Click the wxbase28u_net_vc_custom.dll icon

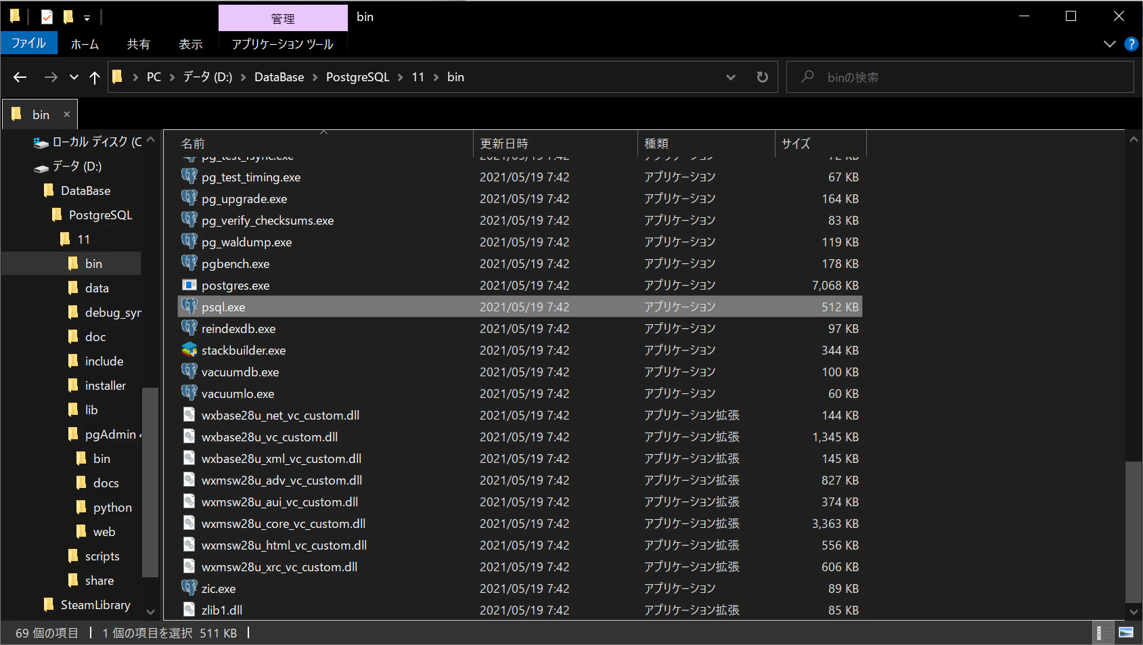click(x=189, y=415)
